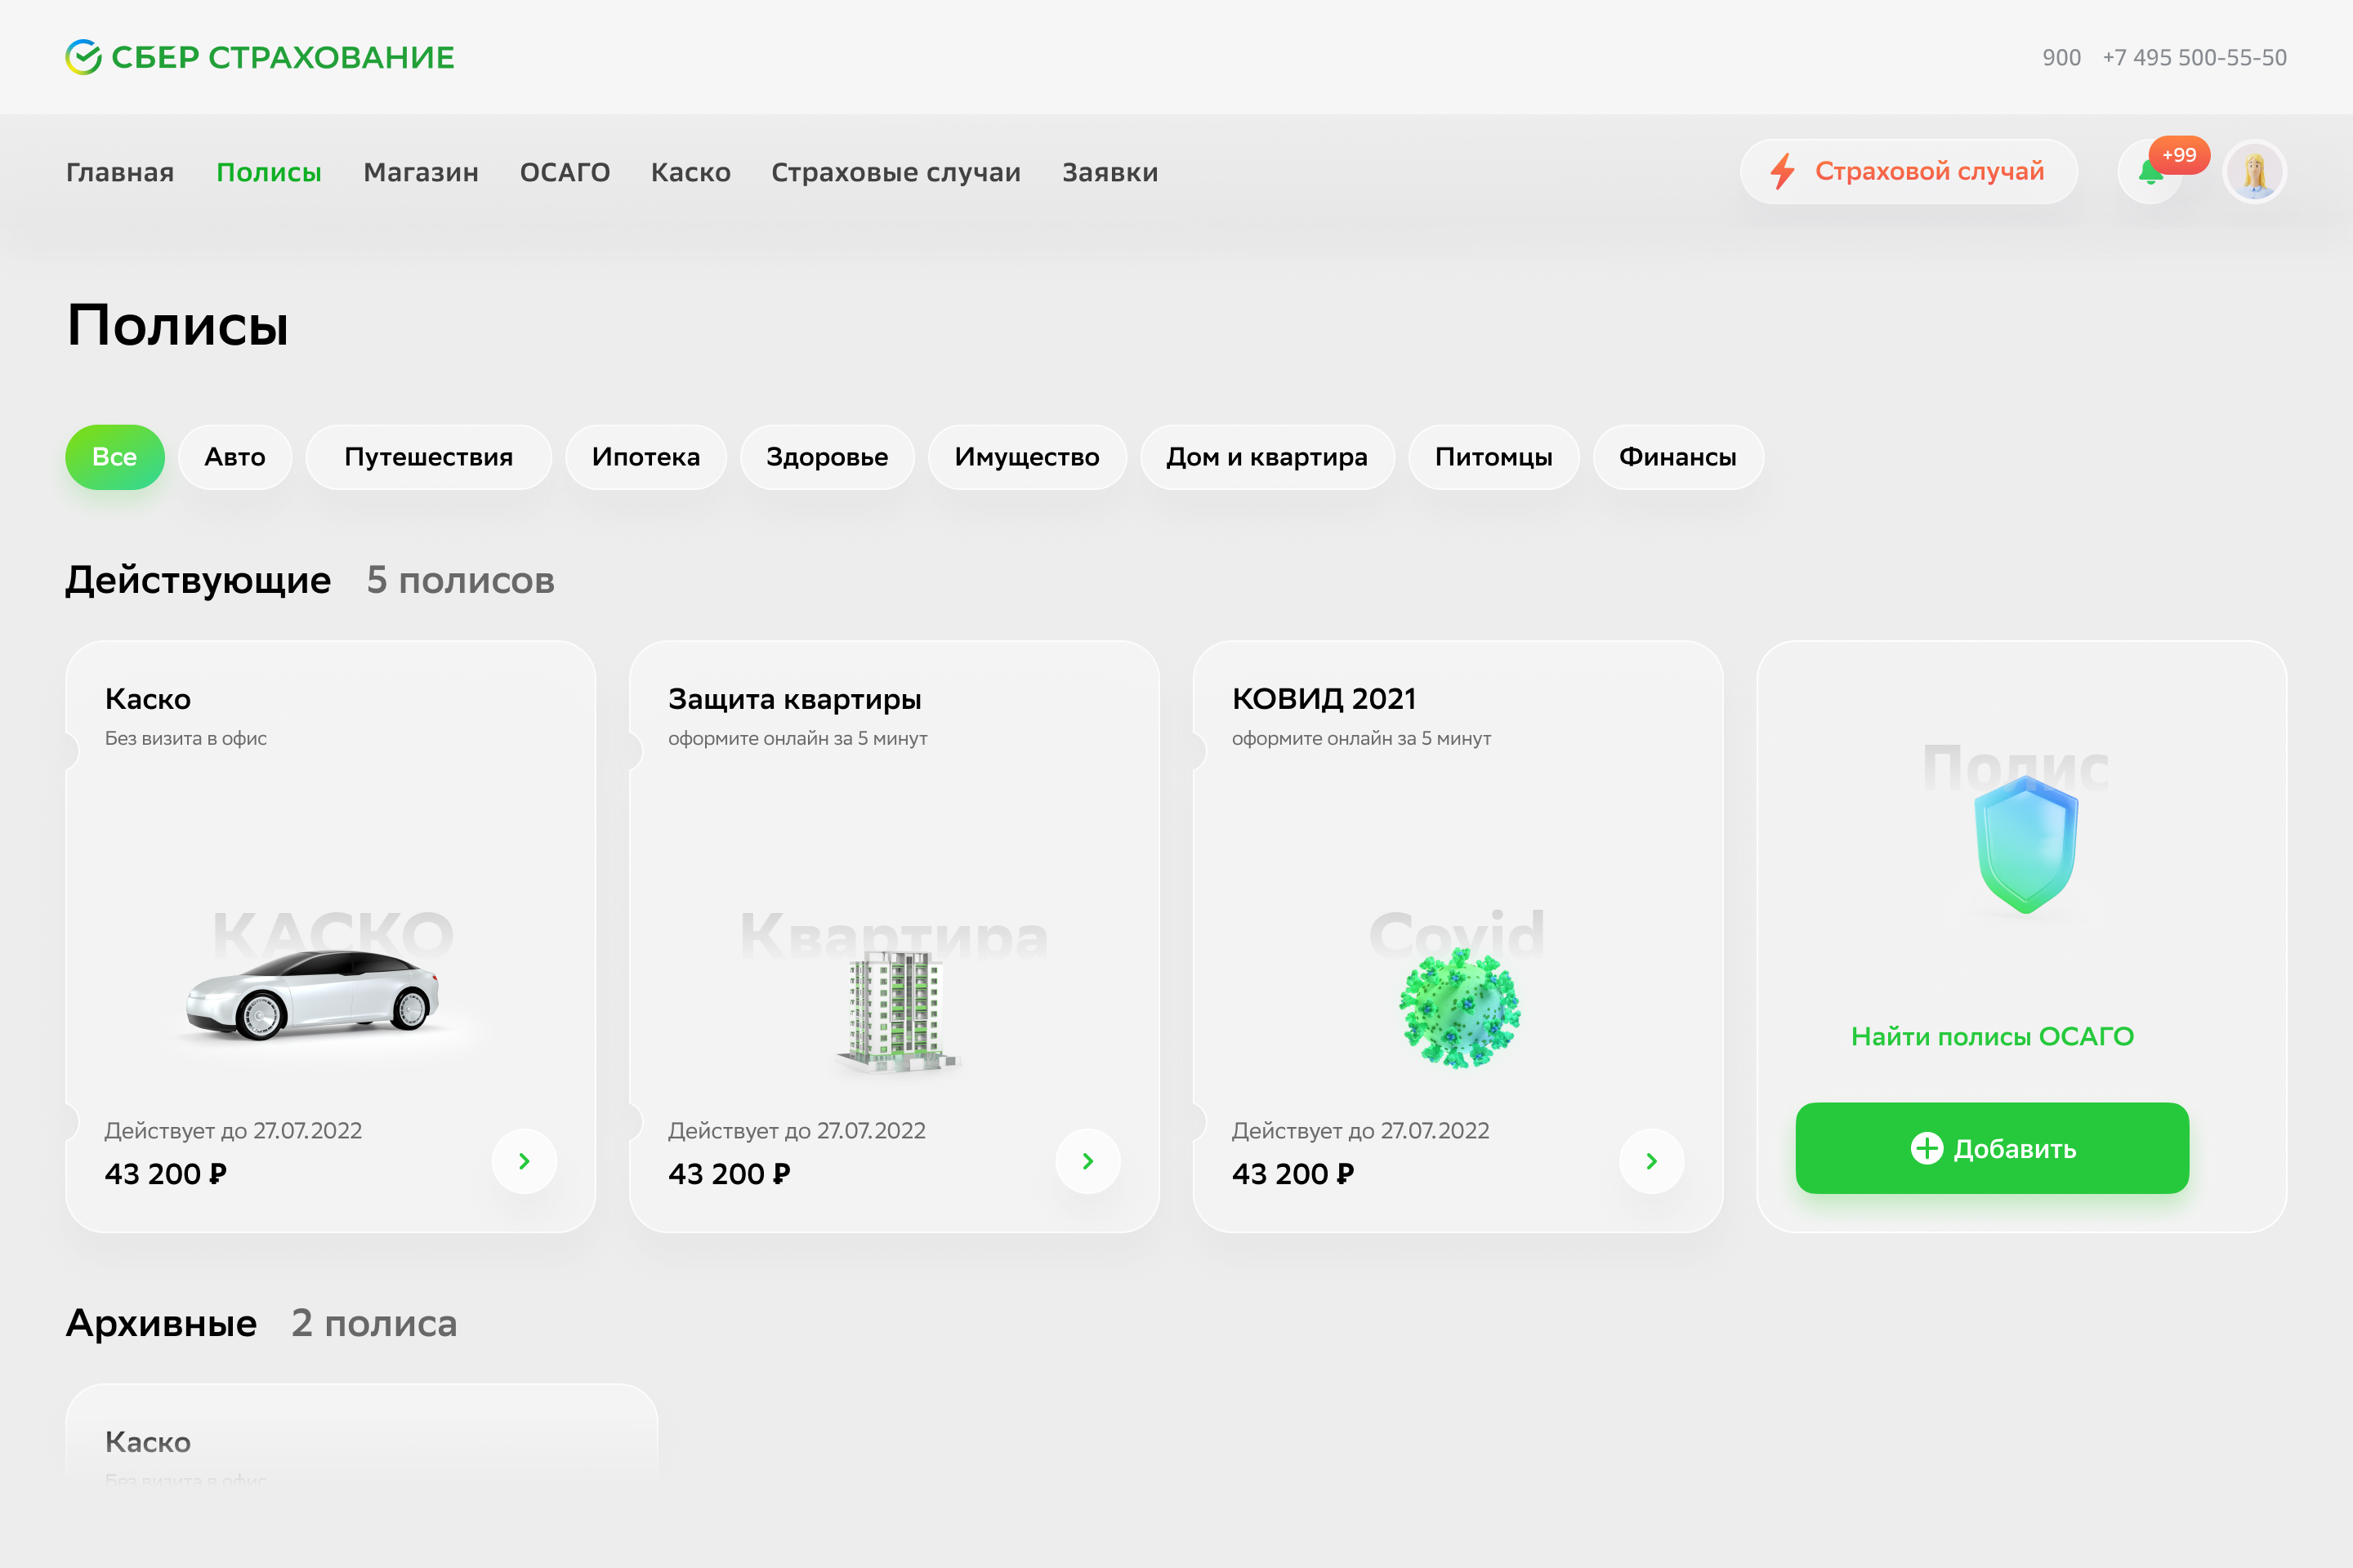Open КОВИД 2021 policy arrow chevron
The width and height of the screenshot is (2353, 1568).
(x=1650, y=1161)
